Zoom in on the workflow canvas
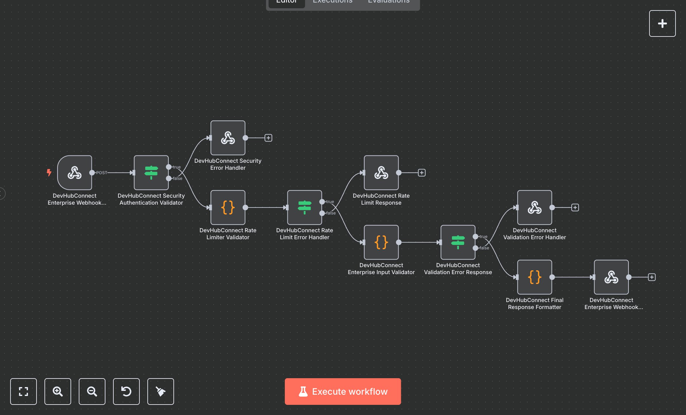This screenshot has width=686, height=415. (58, 392)
